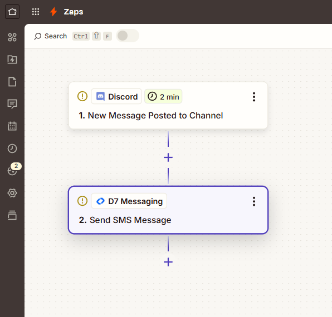Image resolution: width=332 pixels, height=317 pixels.
Task: Open Zap details folder bolt icon
Action: click(x=12, y=60)
